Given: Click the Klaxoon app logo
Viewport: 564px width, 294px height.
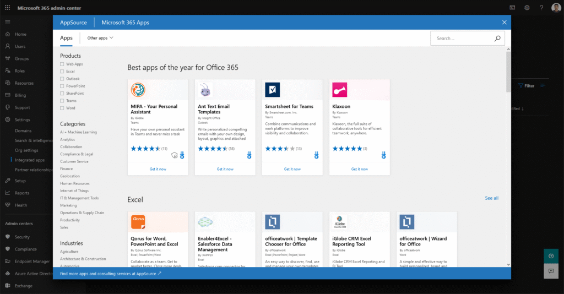Looking at the screenshot, I should [339, 90].
